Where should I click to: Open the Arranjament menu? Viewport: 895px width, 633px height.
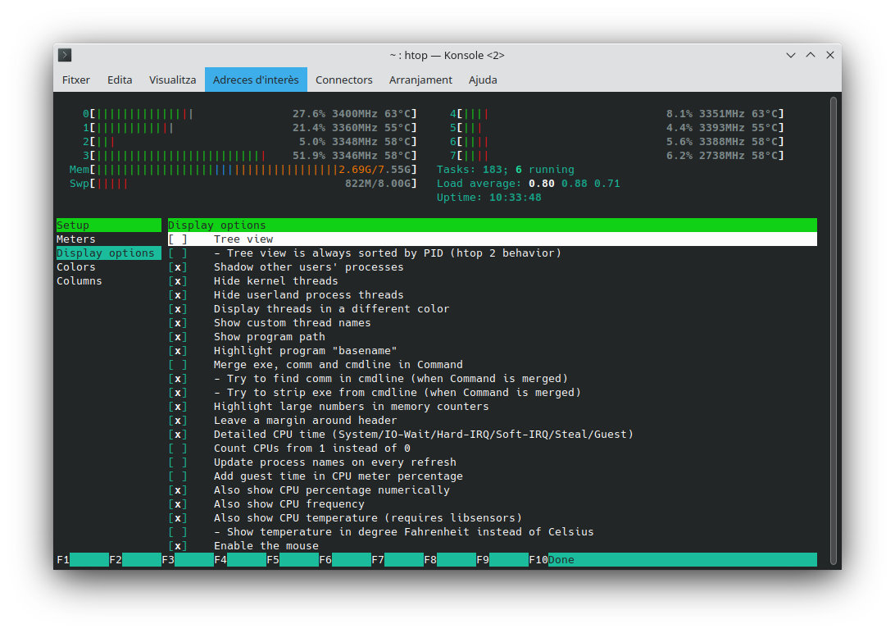coord(420,80)
